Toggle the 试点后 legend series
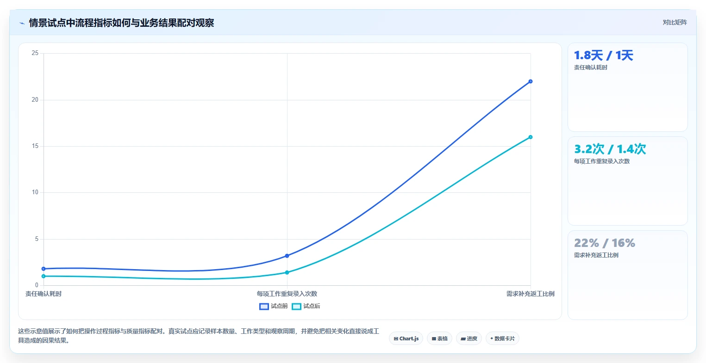Image resolution: width=706 pixels, height=363 pixels. (x=306, y=306)
